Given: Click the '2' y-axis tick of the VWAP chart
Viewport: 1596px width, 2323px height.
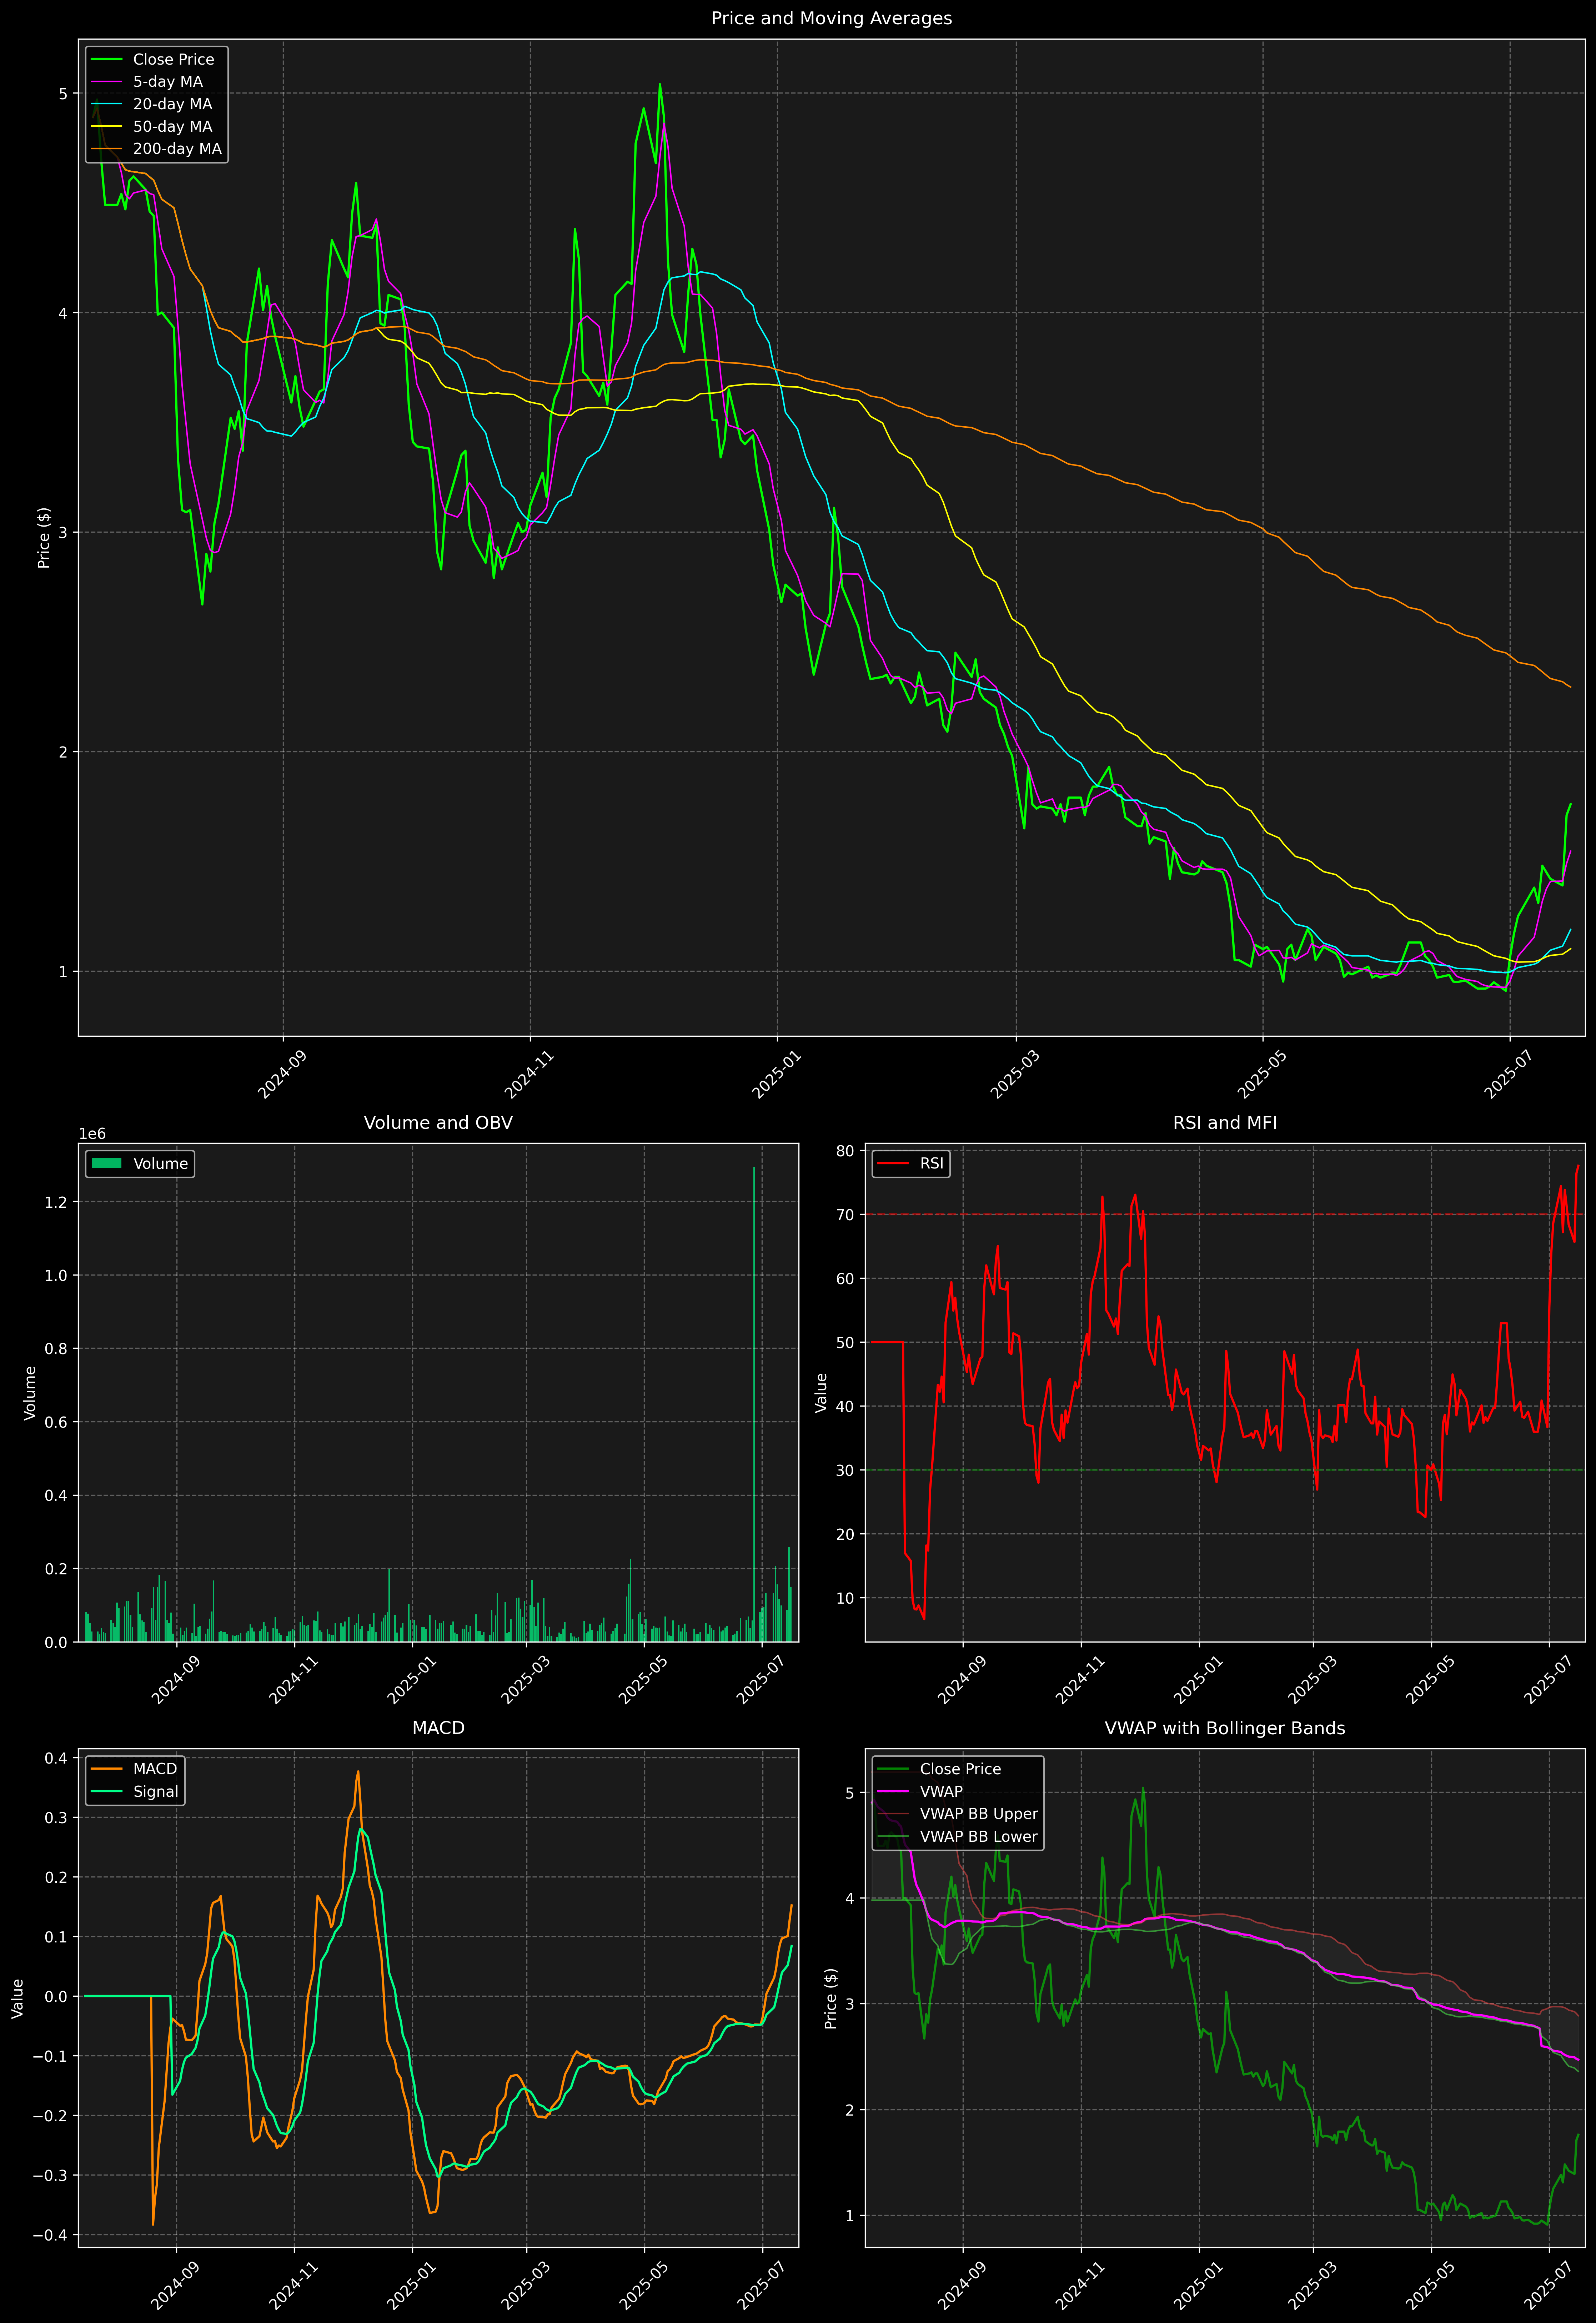Looking at the screenshot, I should 850,2110.
